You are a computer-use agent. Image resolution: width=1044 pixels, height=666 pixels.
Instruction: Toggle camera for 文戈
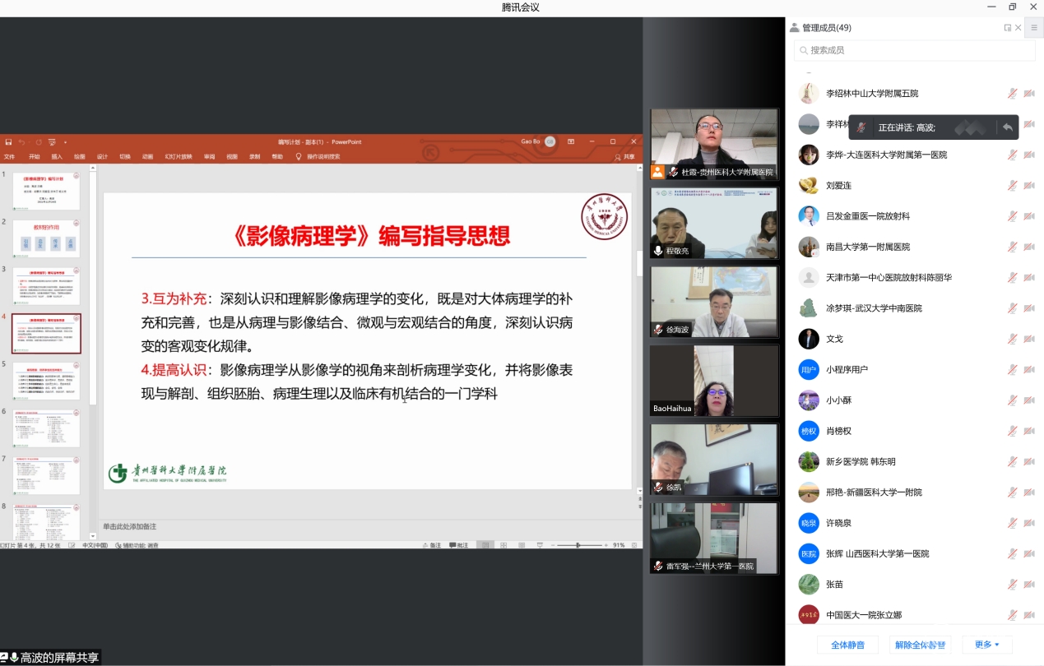click(x=1028, y=339)
